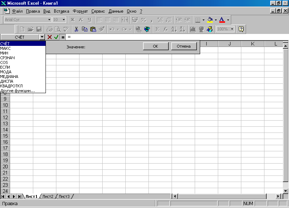Redo last action
The image size is (289, 208).
[x=124, y=29]
